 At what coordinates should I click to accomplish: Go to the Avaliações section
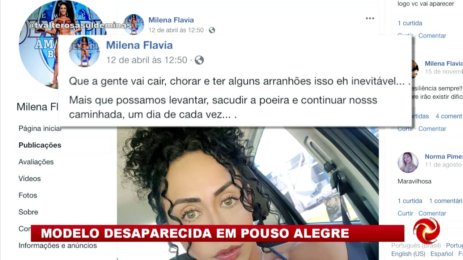(x=36, y=162)
